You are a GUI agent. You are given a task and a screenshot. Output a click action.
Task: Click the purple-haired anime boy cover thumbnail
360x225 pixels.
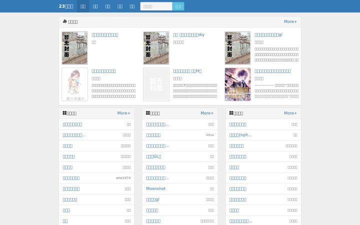point(237,84)
